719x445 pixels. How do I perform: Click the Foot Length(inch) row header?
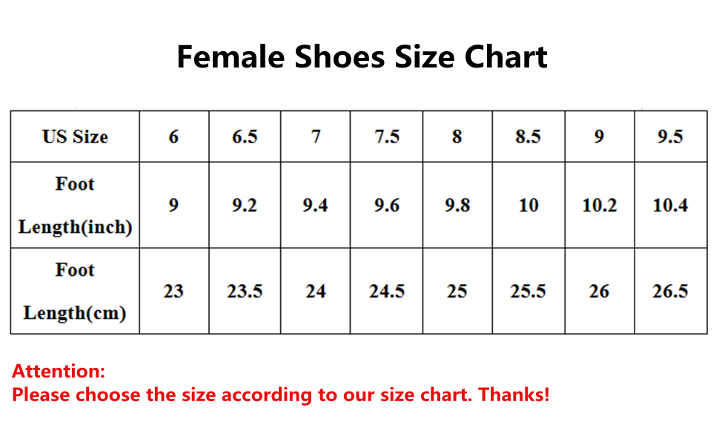(75, 205)
